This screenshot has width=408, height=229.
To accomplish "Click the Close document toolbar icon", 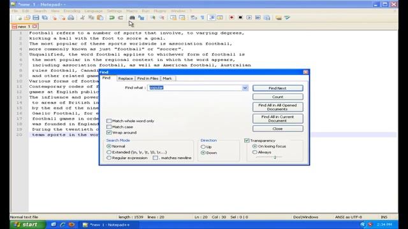I will (x=54, y=18).
